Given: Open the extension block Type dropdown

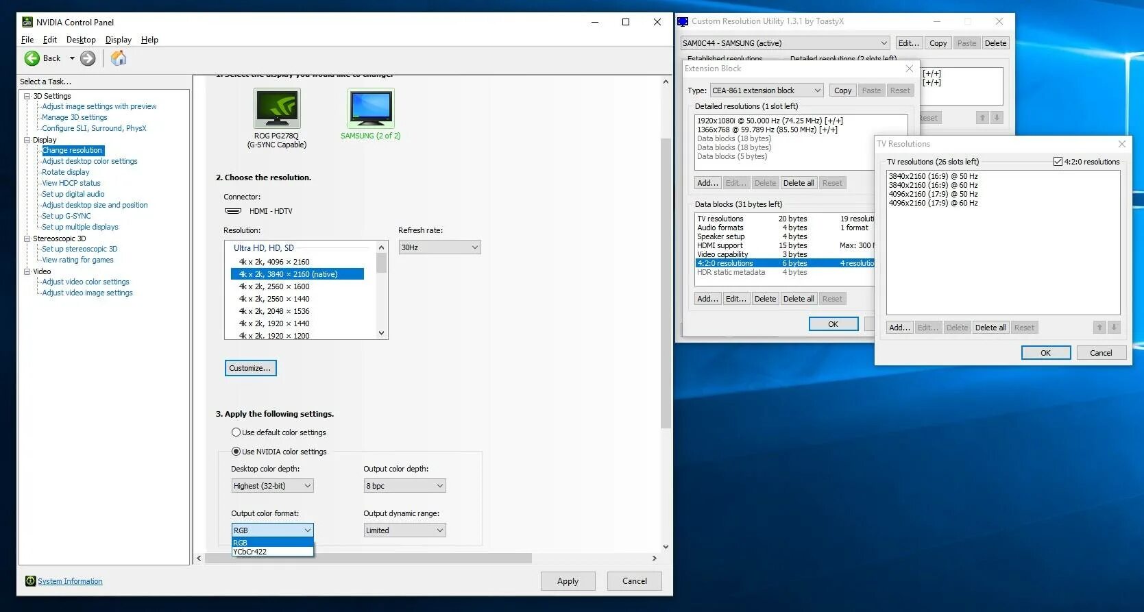Looking at the screenshot, I should pyautogui.click(x=766, y=90).
